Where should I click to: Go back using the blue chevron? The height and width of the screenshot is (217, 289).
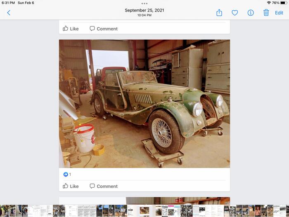point(9,13)
